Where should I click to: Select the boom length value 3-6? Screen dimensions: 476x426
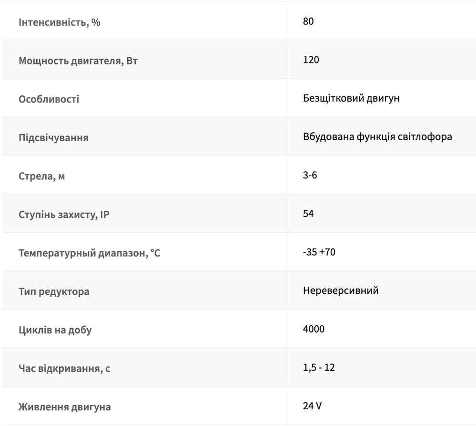310,175
